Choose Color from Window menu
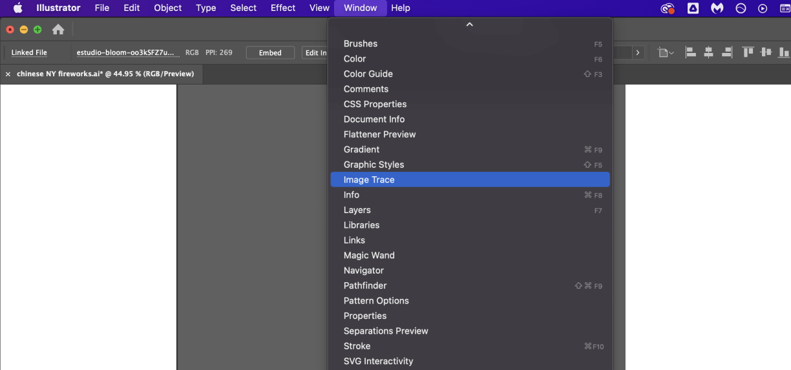The height and width of the screenshot is (370, 791). 470,59
